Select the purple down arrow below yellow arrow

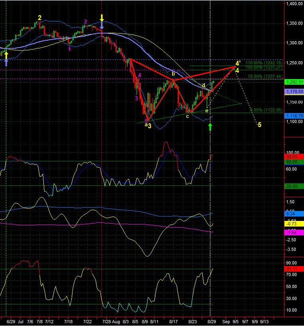pyautogui.click(x=102, y=25)
